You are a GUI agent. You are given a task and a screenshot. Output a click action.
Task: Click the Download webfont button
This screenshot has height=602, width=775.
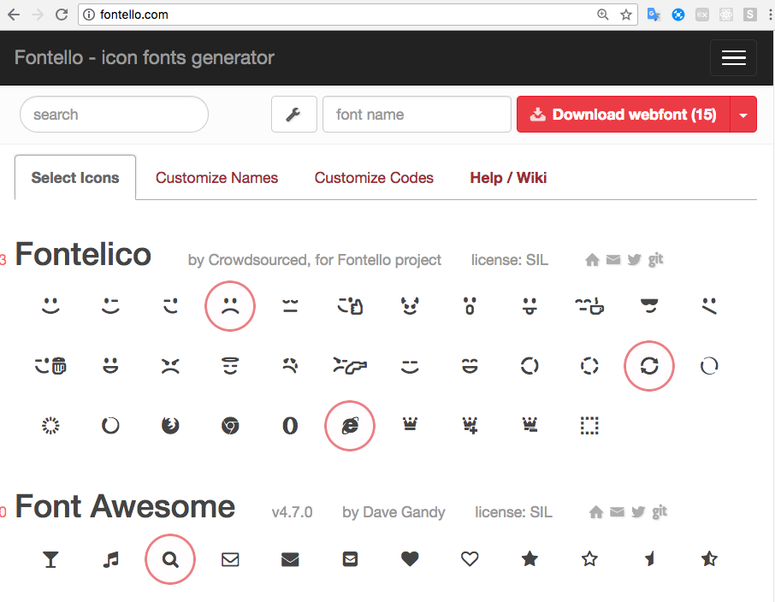point(624,115)
